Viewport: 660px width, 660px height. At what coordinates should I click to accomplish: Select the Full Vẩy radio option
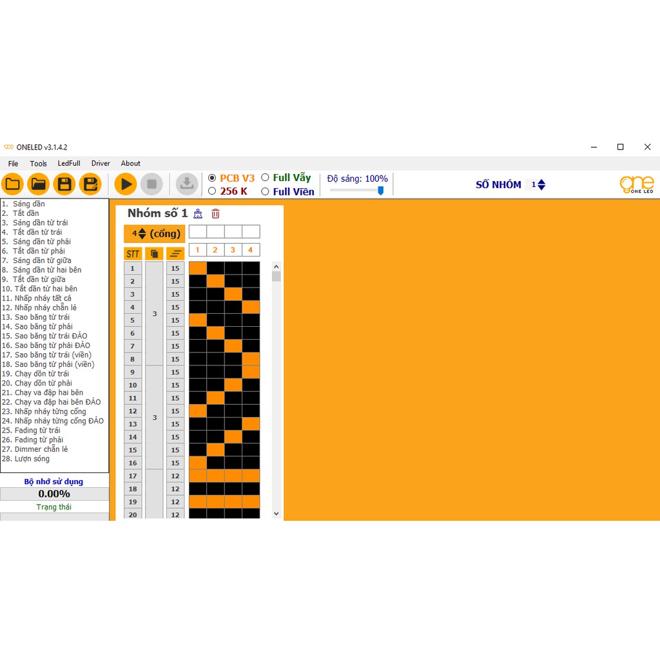click(265, 178)
